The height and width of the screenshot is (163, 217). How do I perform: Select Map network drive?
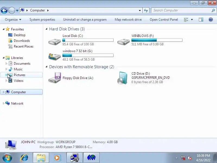[128, 20]
